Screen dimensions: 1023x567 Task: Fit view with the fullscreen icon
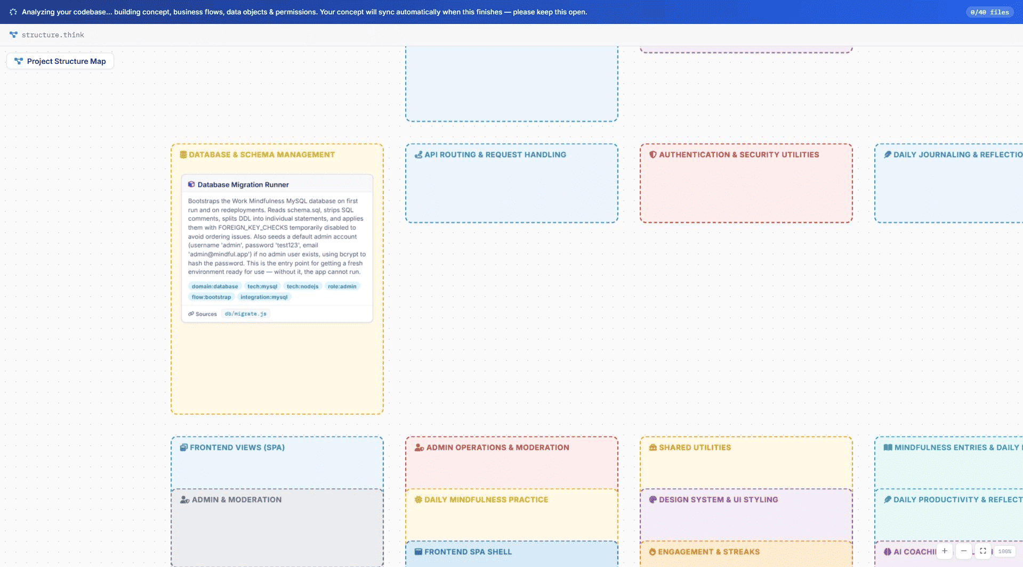pyautogui.click(x=982, y=551)
